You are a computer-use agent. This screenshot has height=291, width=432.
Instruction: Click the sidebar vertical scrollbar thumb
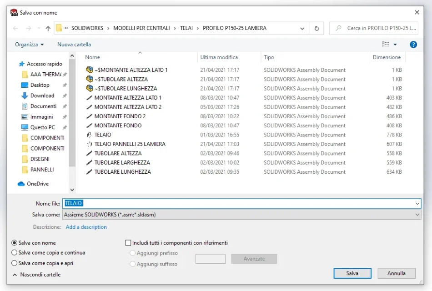(x=72, y=113)
